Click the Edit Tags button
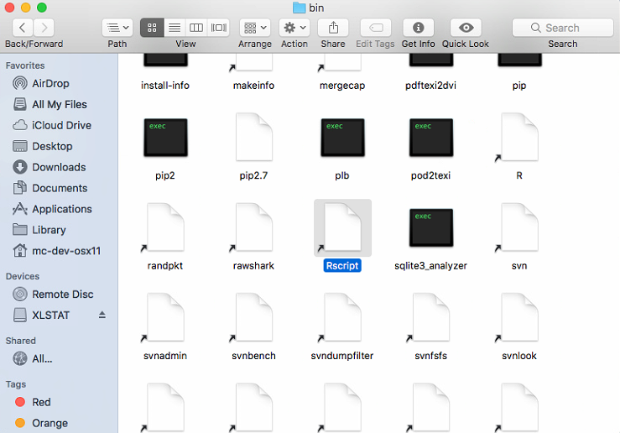This screenshot has width=620, height=433. 375,28
